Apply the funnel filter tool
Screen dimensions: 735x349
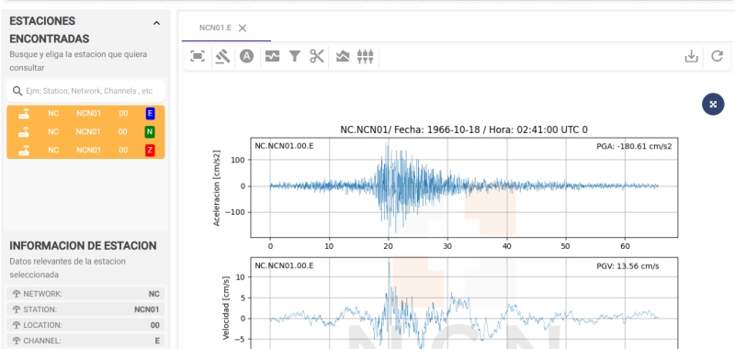pos(294,57)
